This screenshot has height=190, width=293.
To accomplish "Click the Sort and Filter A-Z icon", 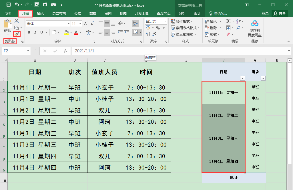I will coord(238,21).
